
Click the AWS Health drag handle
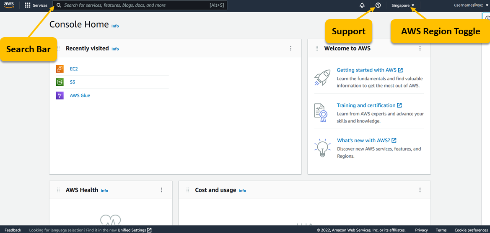[x=58, y=190]
